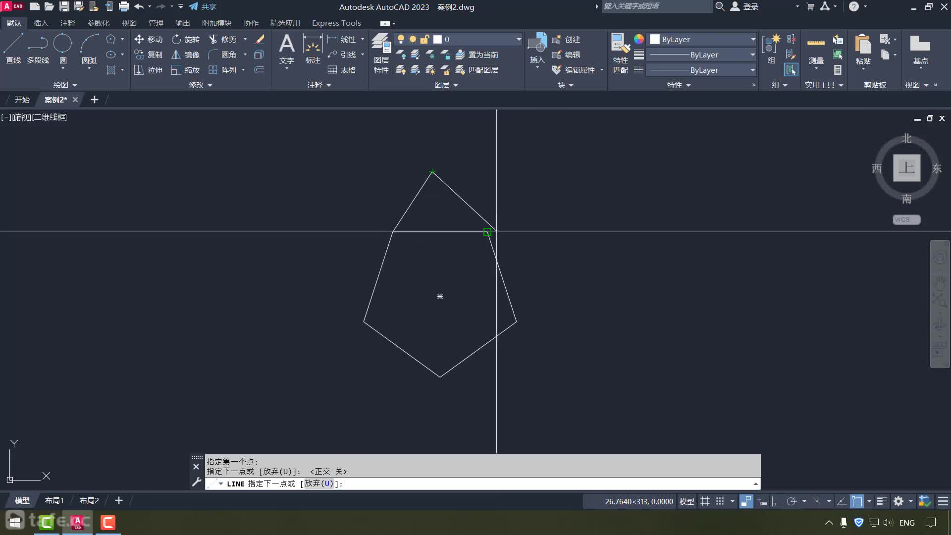Screen dimensions: 951x535
Task: Click the 镜像 (Mirror) tool
Action: click(x=186, y=54)
